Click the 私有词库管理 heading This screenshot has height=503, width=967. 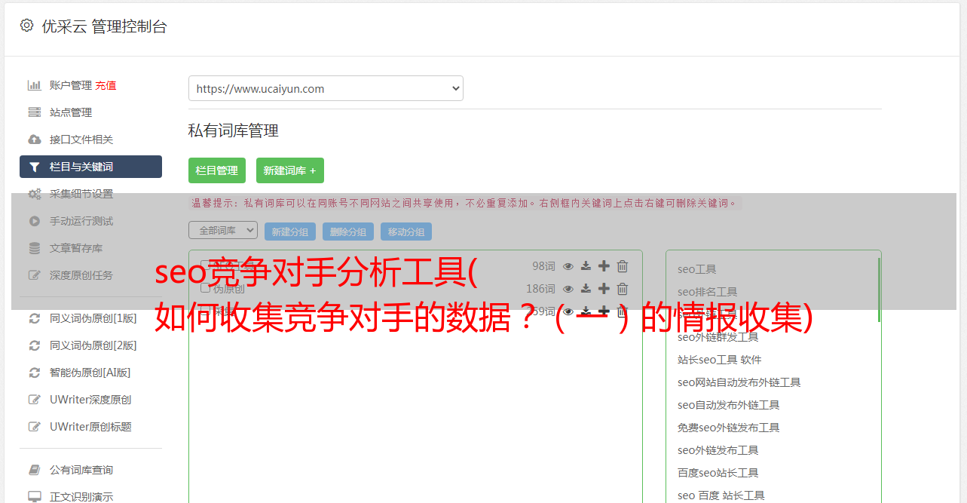234,130
